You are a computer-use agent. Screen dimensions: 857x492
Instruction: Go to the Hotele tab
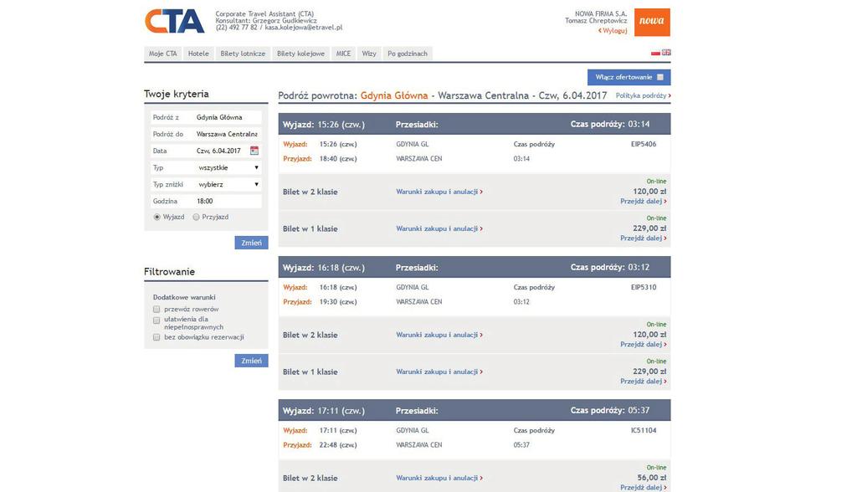(x=198, y=54)
